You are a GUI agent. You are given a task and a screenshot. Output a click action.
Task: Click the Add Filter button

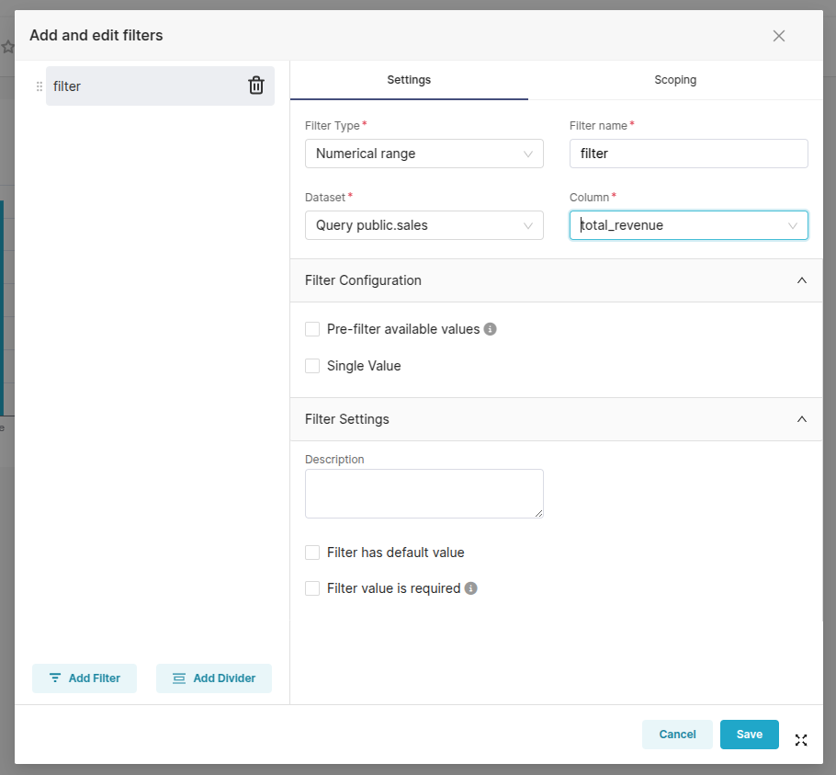85,678
